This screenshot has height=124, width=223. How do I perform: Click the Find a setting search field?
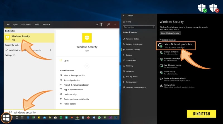pyautogui.click(x=139, y=27)
